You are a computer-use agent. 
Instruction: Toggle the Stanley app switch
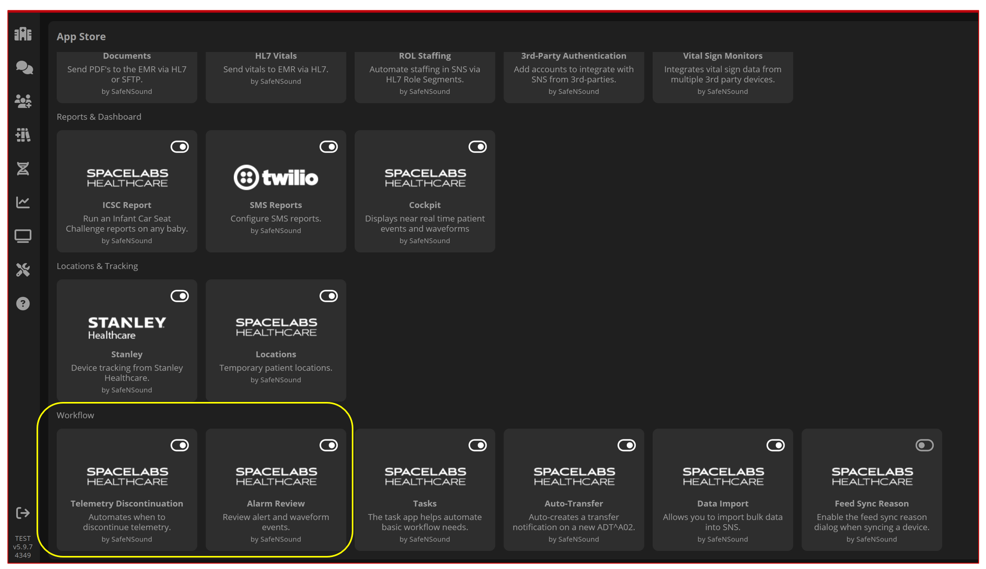pyautogui.click(x=180, y=296)
